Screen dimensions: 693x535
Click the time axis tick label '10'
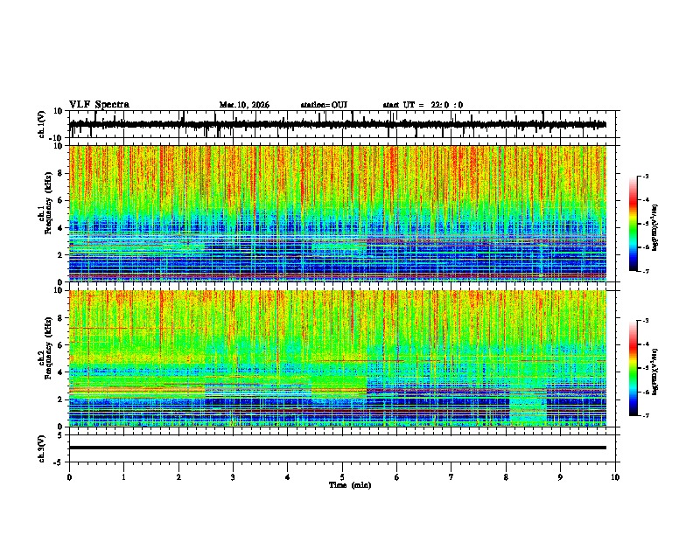[x=615, y=477]
